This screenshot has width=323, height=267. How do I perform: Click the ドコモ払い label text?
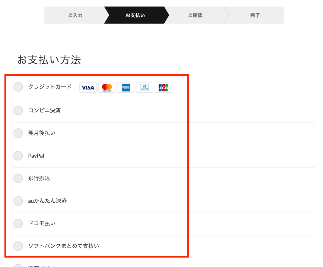pyautogui.click(x=42, y=223)
